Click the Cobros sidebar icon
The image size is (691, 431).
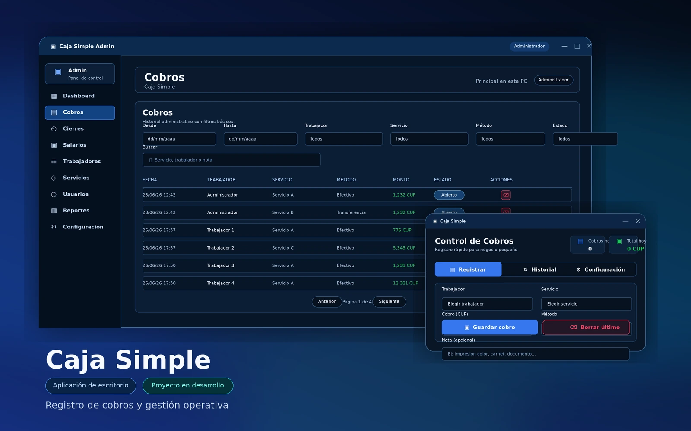click(54, 112)
